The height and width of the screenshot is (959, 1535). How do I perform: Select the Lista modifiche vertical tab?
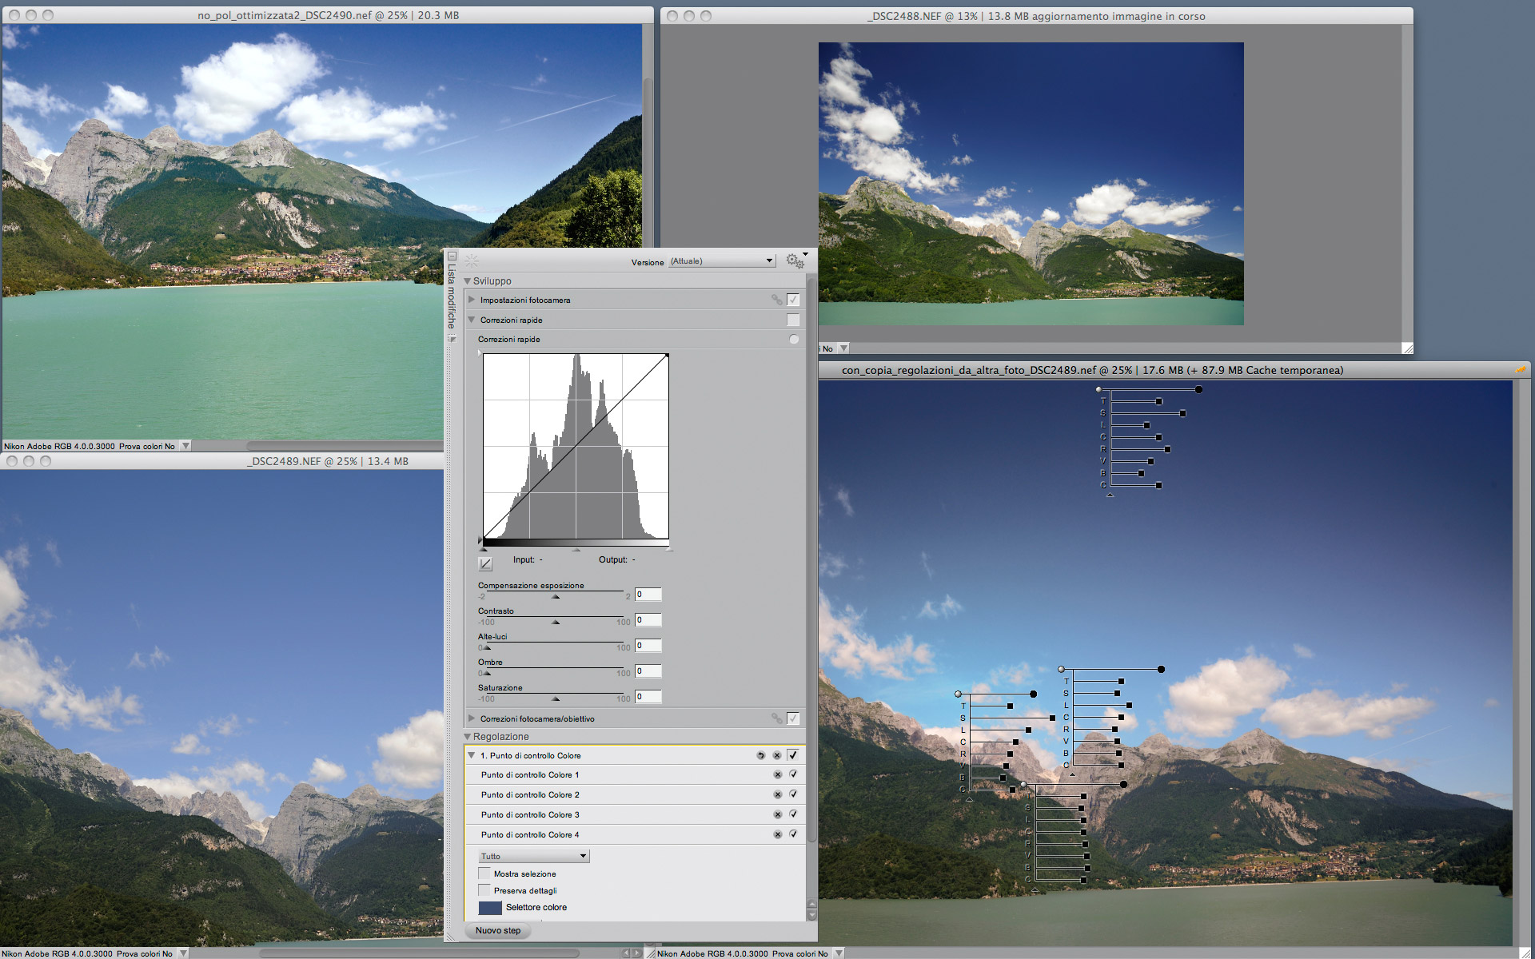coord(451,296)
